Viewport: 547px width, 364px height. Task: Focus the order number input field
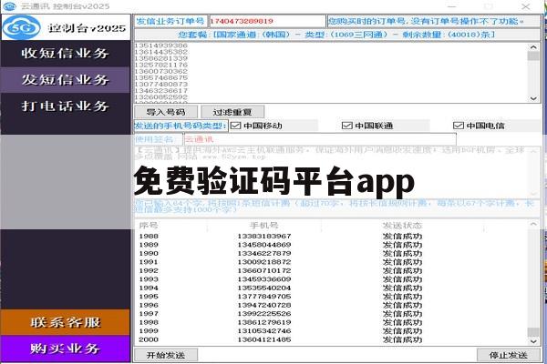(267, 21)
